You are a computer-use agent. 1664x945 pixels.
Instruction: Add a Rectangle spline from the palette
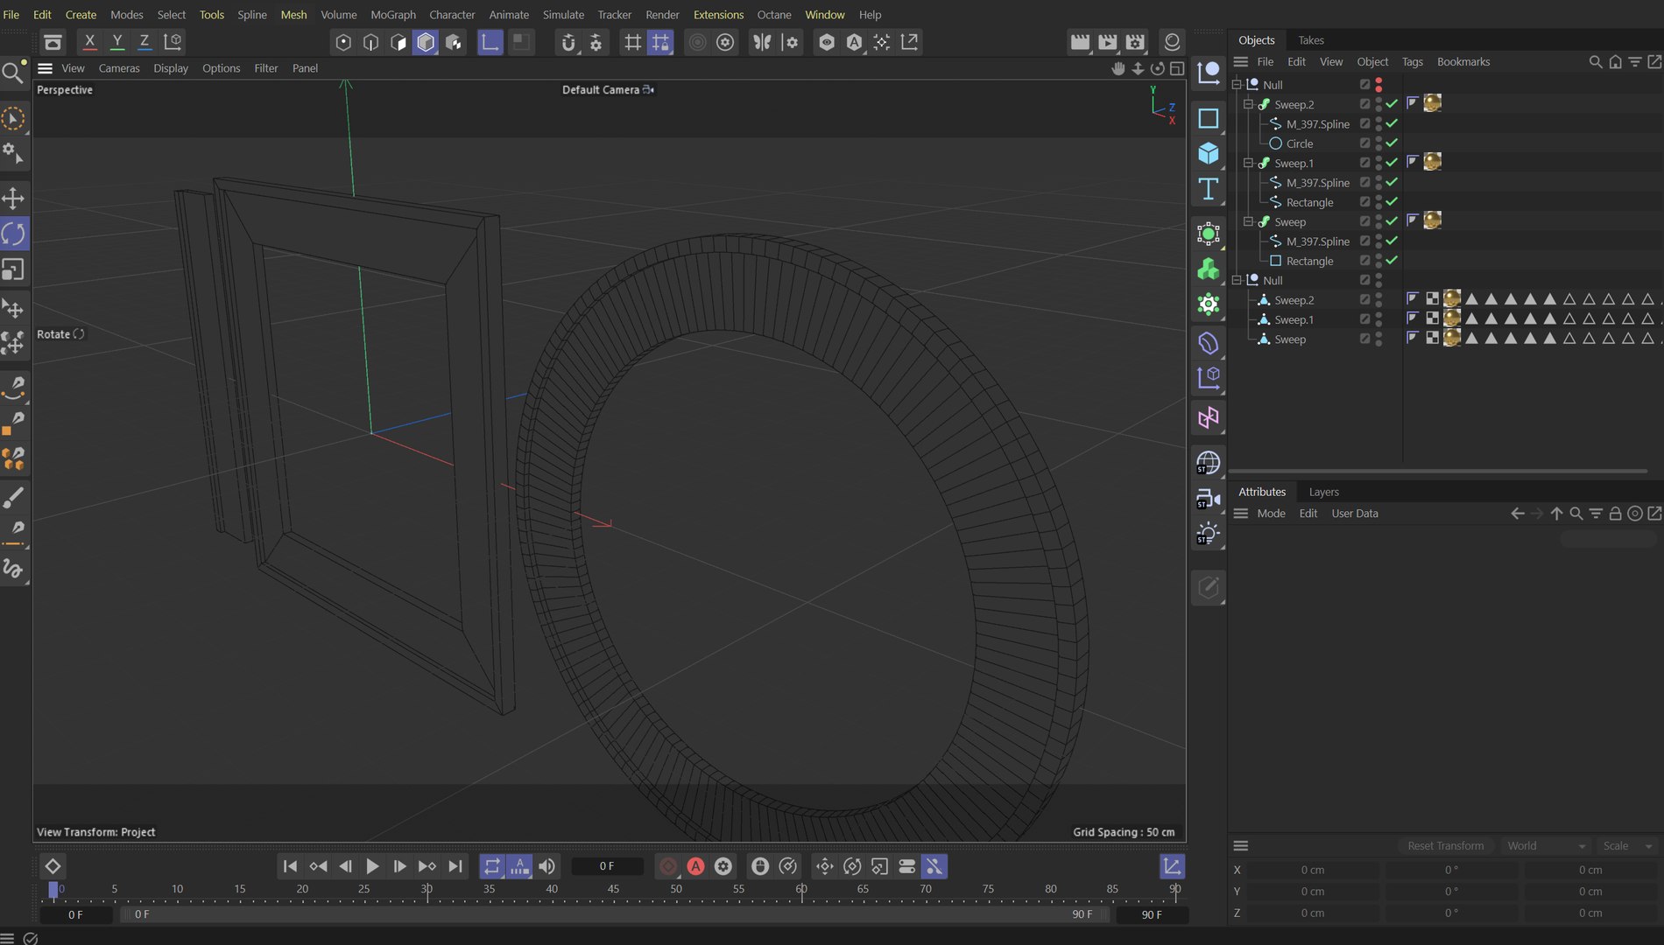[1209, 118]
